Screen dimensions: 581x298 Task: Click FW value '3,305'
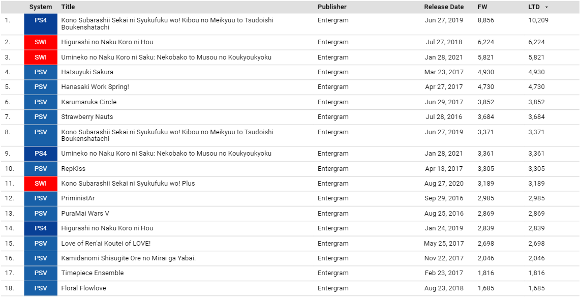click(486, 169)
